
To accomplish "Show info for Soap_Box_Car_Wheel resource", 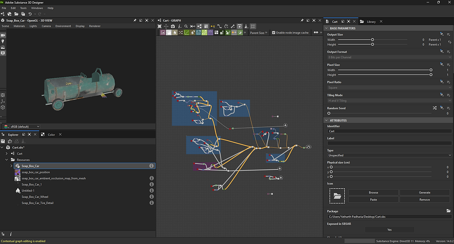I will [151, 197].
